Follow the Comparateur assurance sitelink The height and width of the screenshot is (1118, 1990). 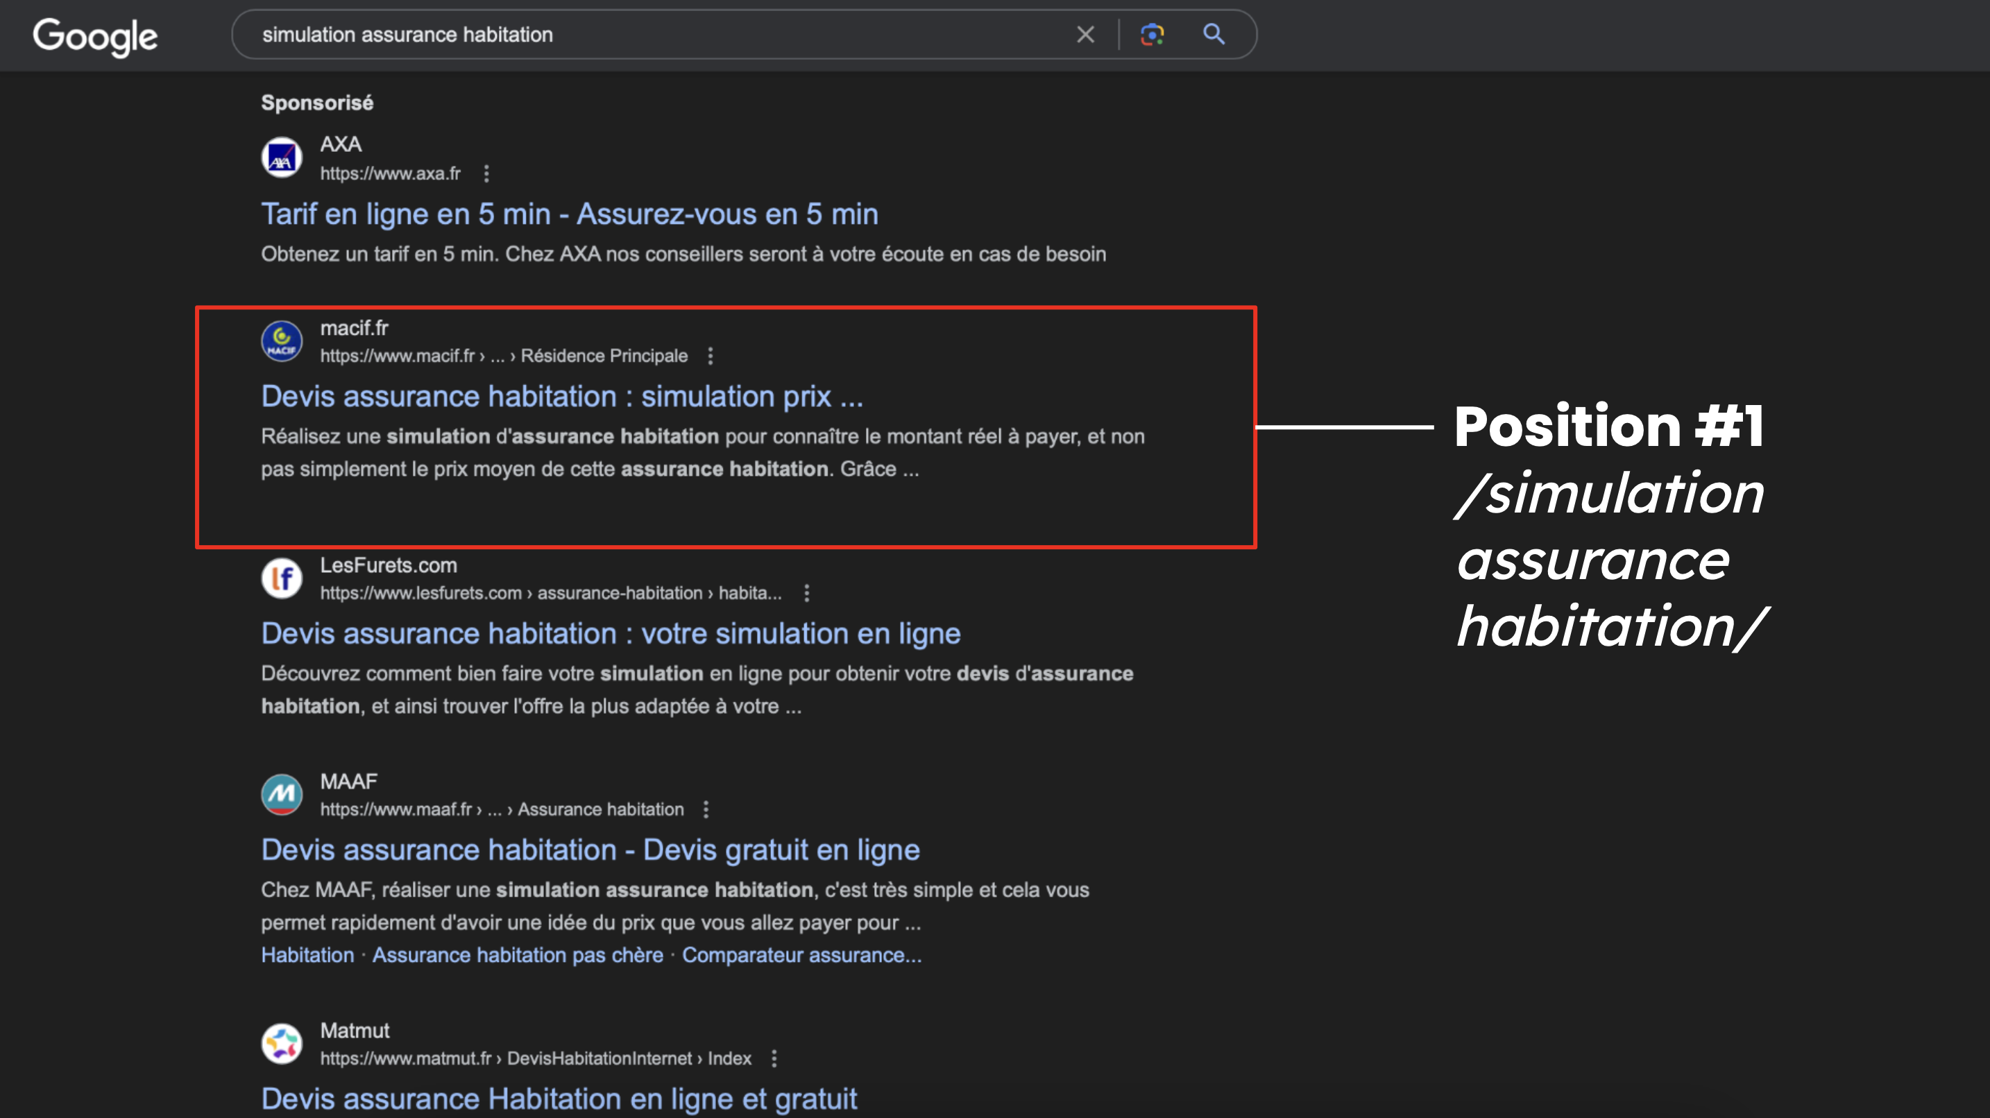802,955
